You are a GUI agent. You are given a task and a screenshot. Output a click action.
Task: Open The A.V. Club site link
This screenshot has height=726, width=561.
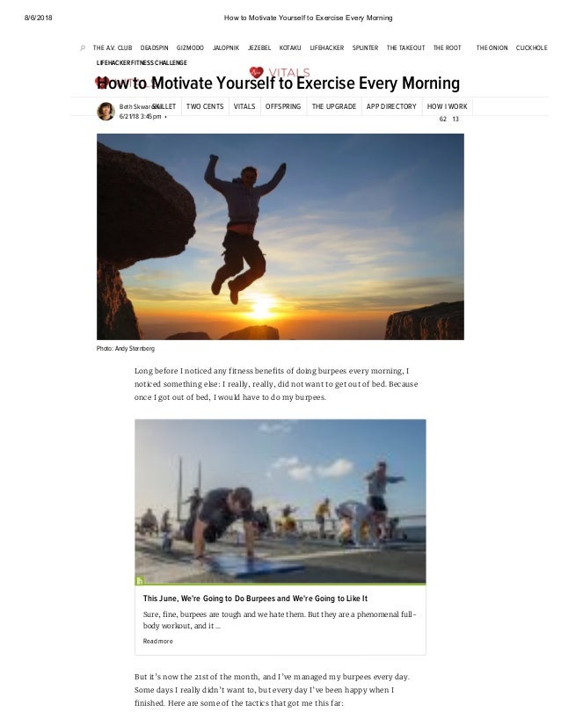point(113,47)
